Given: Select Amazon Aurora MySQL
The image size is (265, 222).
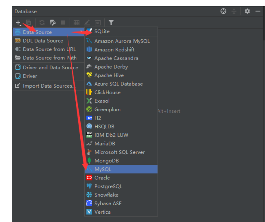Looking at the screenshot, I should tap(121, 41).
